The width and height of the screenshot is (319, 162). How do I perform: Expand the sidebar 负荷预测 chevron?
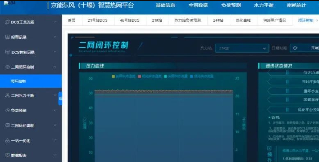(55, 111)
